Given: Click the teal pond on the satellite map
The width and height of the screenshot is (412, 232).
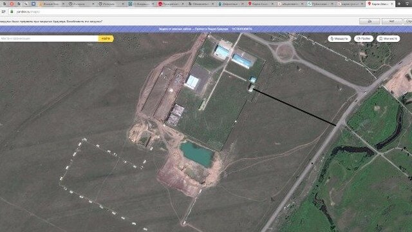Looking at the screenshot, I should click(197, 153).
